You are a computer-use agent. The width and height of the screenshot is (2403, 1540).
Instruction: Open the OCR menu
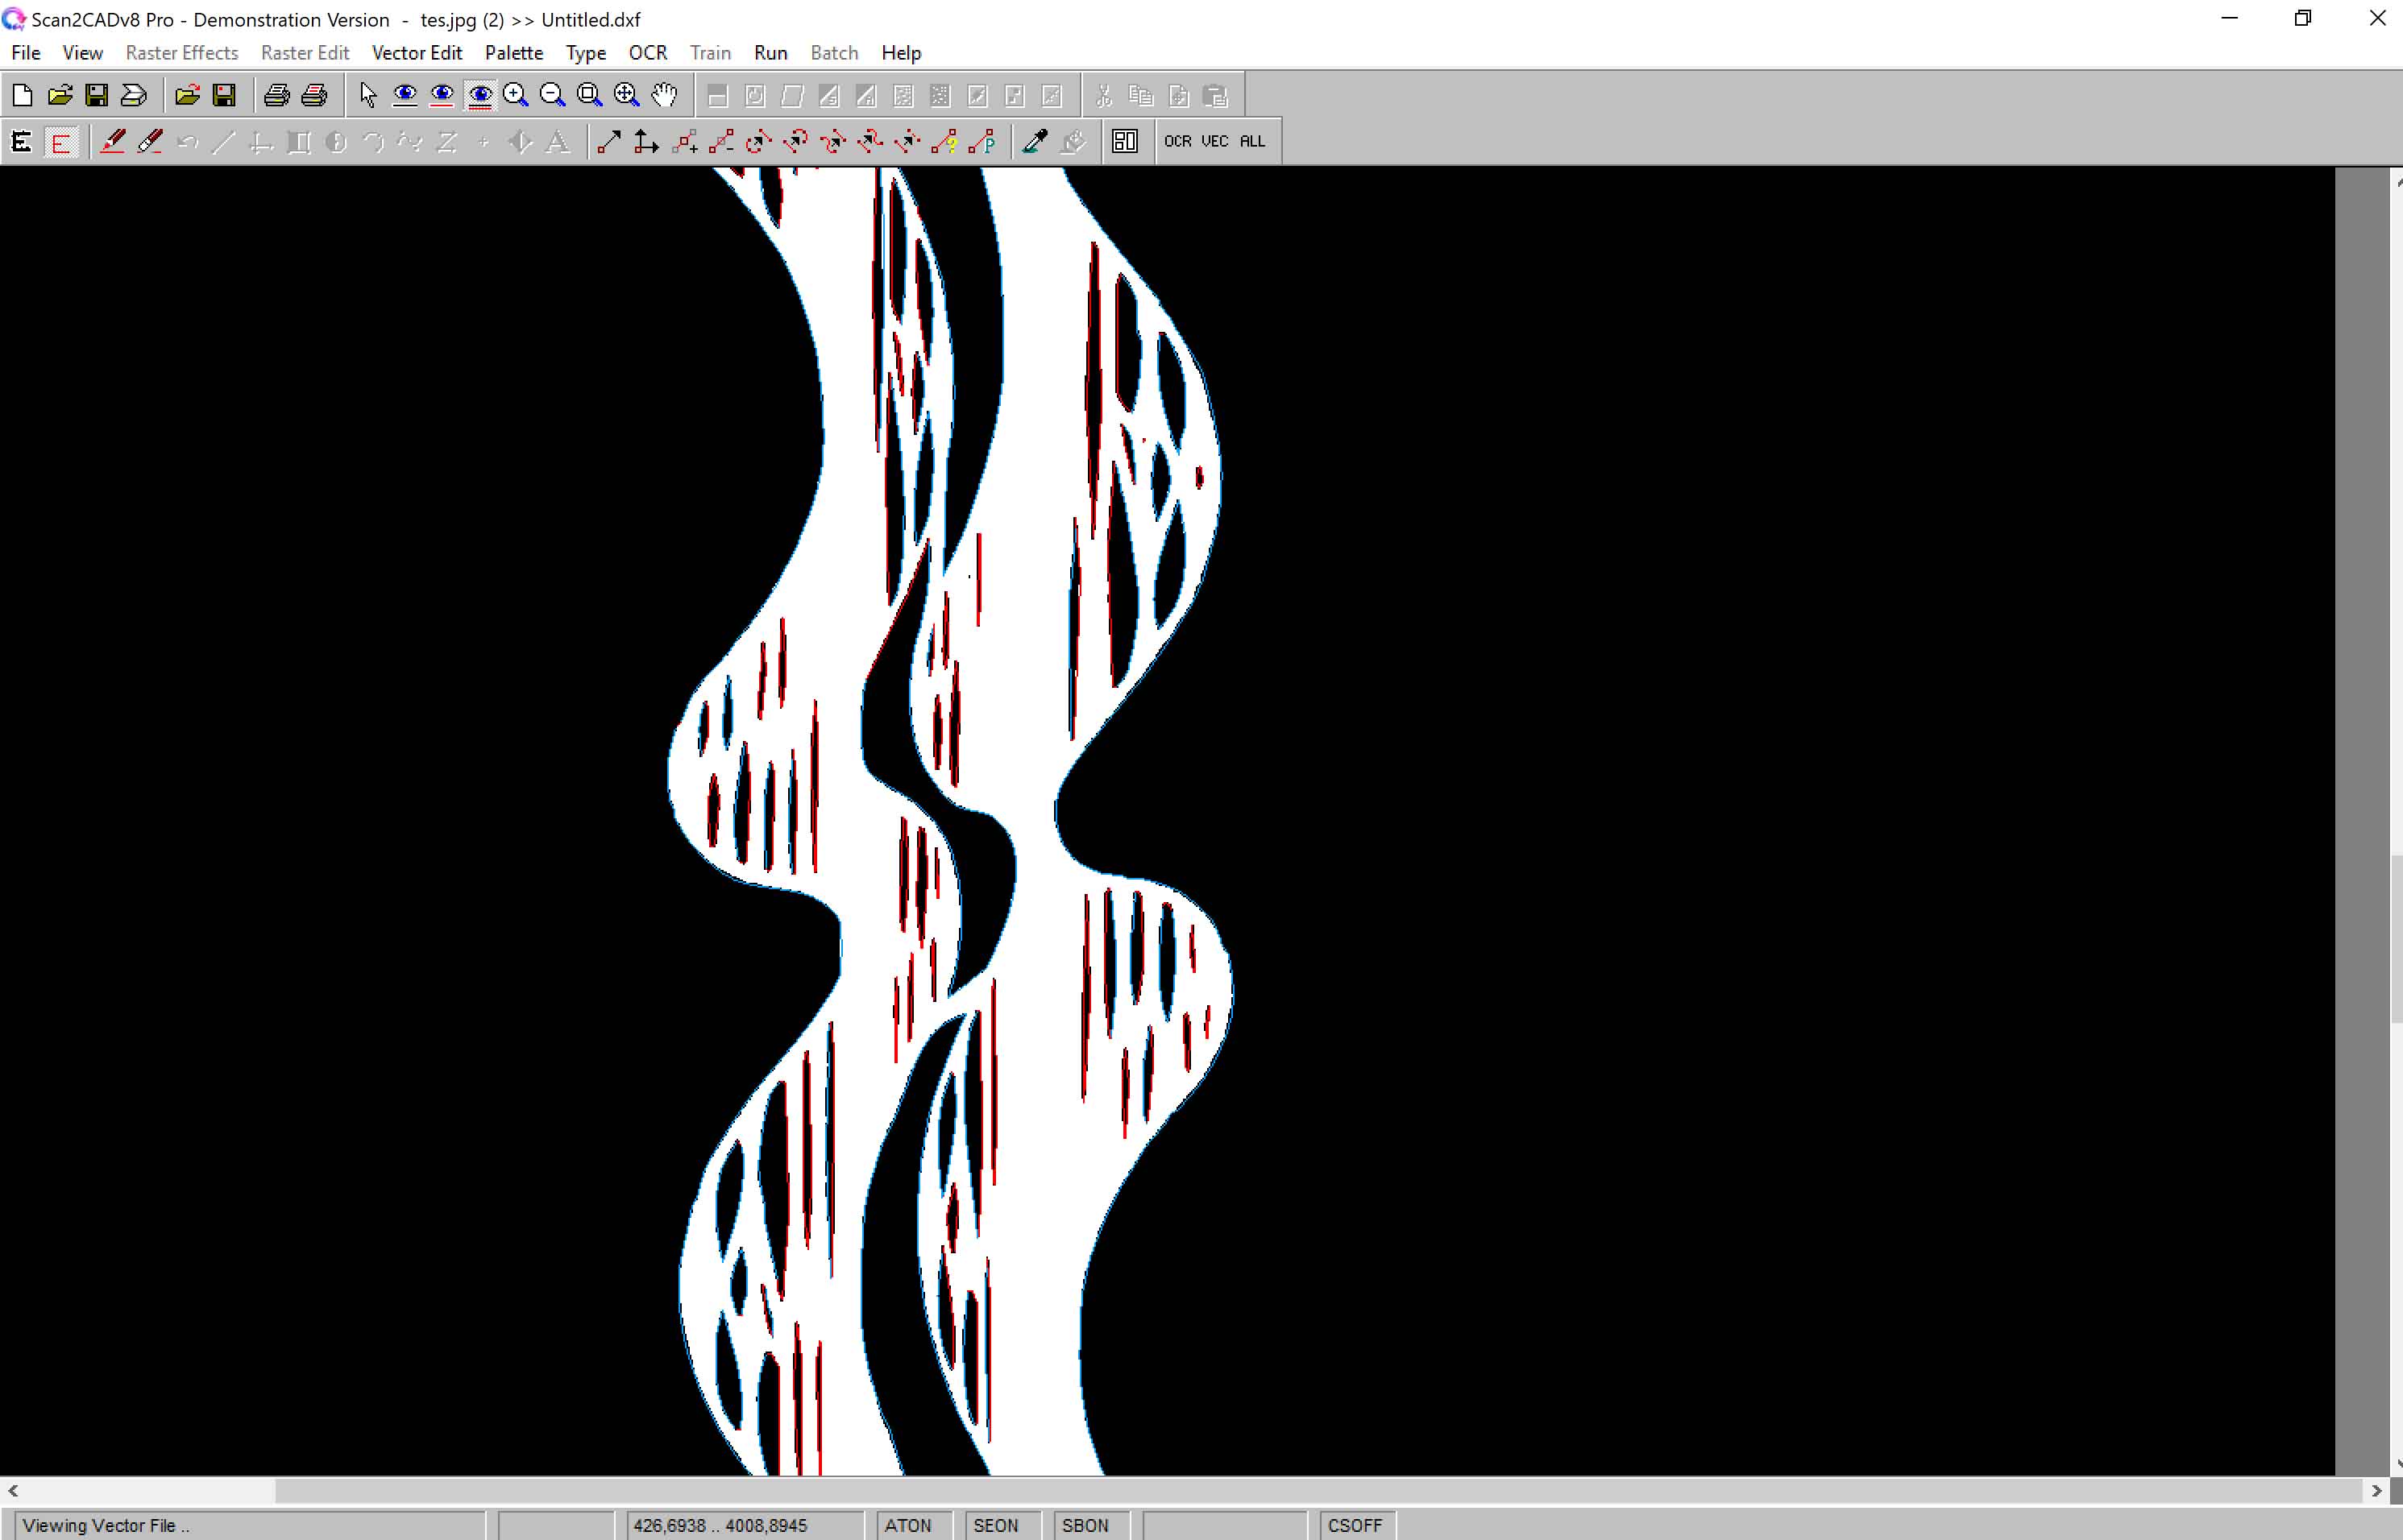[x=647, y=53]
